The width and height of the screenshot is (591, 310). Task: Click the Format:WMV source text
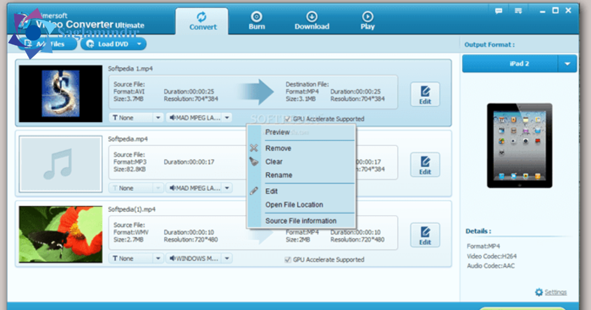click(x=131, y=232)
